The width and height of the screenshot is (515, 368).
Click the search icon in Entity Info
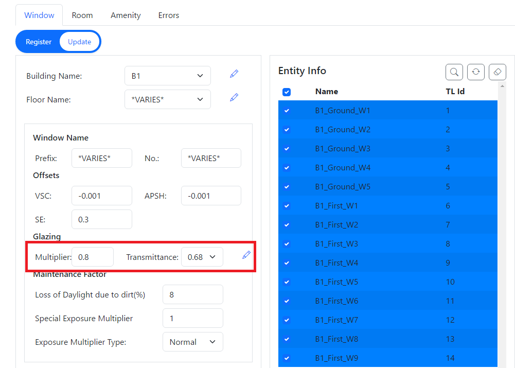(454, 72)
